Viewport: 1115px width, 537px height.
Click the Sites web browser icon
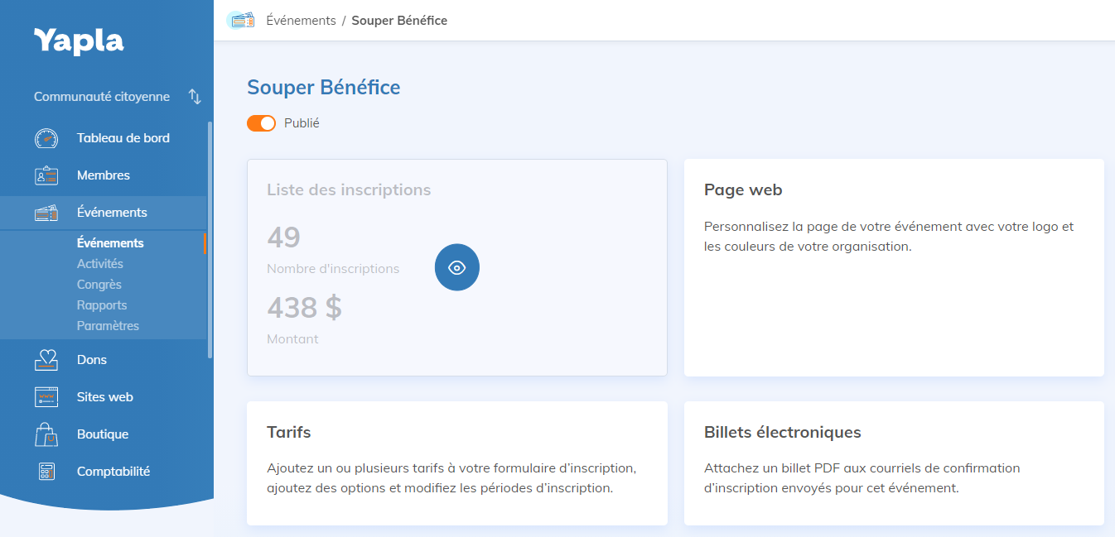click(x=46, y=397)
